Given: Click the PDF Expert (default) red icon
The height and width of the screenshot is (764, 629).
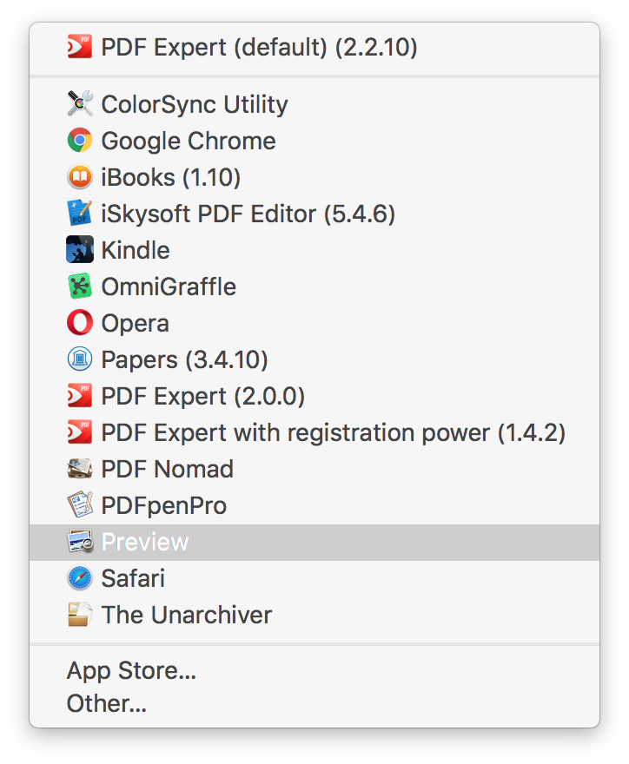Looking at the screenshot, I should pyautogui.click(x=79, y=47).
